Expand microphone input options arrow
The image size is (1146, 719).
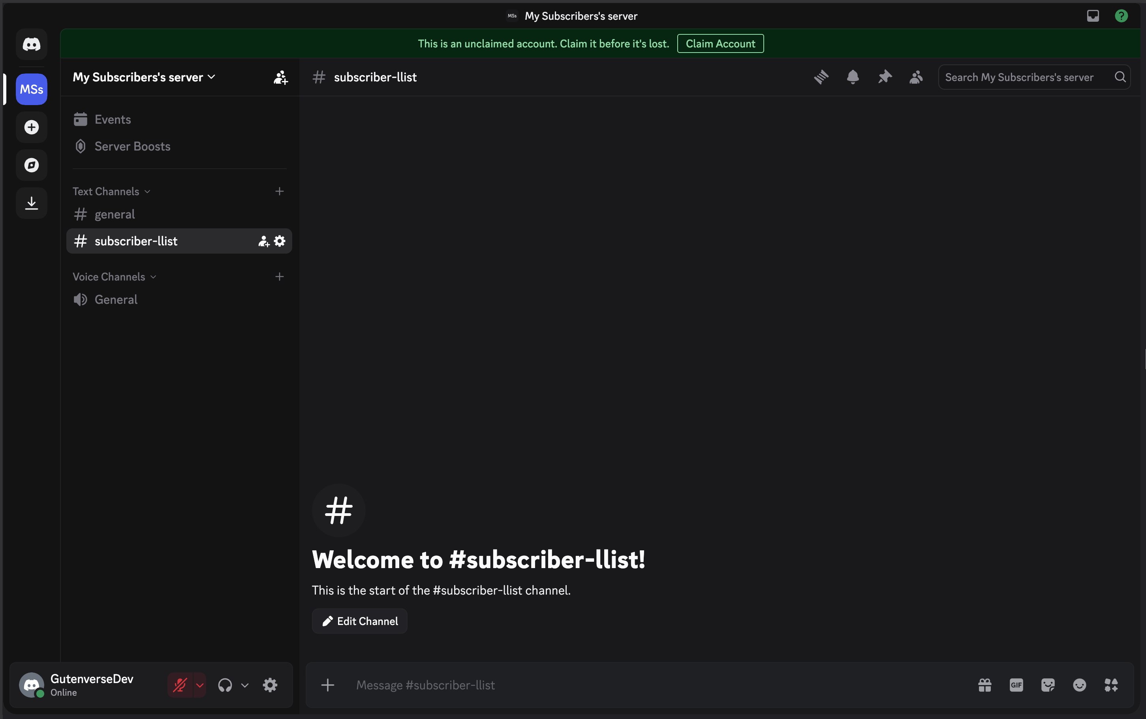point(200,685)
